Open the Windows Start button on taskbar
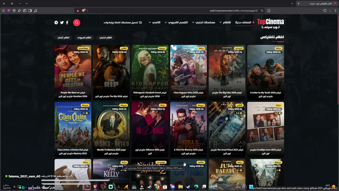Screen dimensions: 339x191 [251, 187]
